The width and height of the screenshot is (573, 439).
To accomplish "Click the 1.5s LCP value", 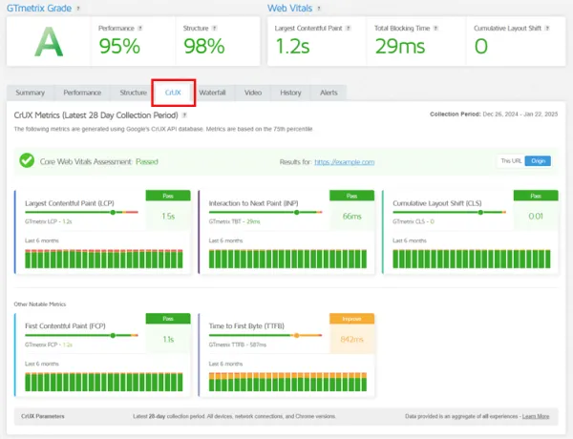I will tap(168, 217).
